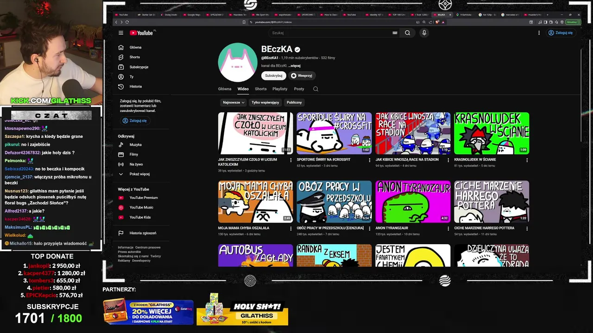The height and width of the screenshot is (333, 593).
Task: Open CICHE MARZENIE HARREGO POTTERA thumbnail
Action: [492, 202]
